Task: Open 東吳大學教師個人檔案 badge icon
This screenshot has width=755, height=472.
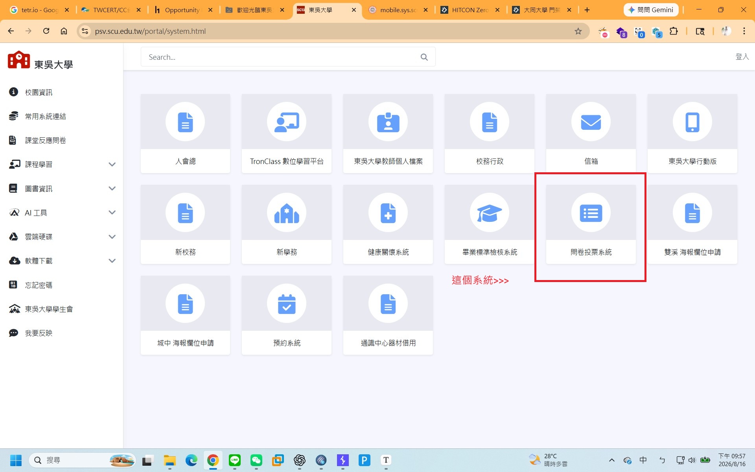Action: 388,122
